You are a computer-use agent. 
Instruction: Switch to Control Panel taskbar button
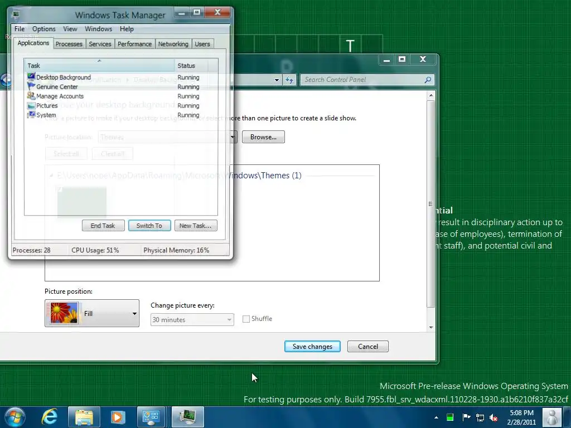(151, 417)
